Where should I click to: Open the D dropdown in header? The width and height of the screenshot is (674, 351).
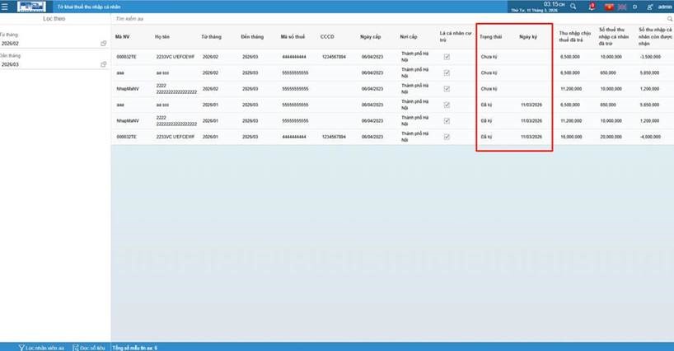(634, 6)
